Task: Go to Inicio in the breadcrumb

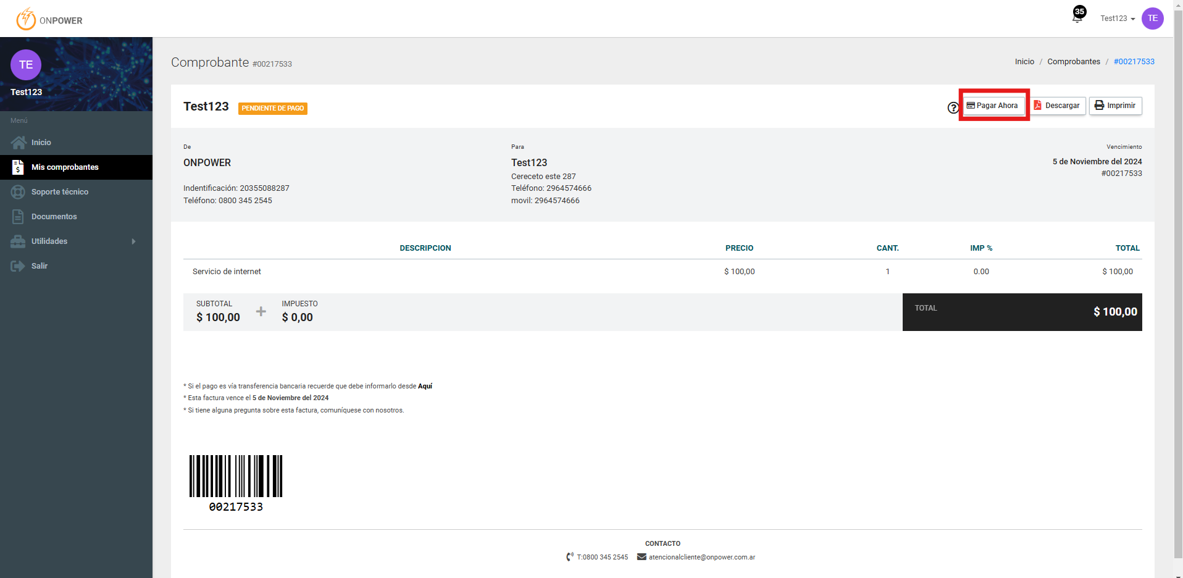Action: tap(1024, 62)
